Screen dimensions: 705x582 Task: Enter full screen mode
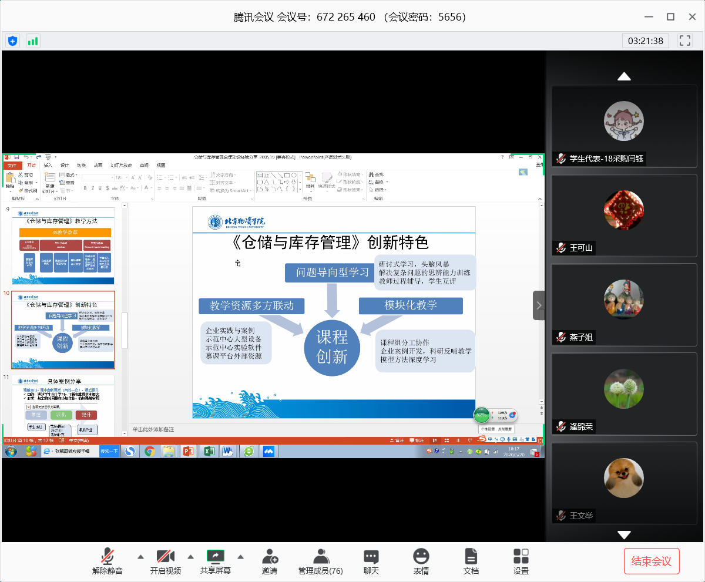tap(684, 41)
